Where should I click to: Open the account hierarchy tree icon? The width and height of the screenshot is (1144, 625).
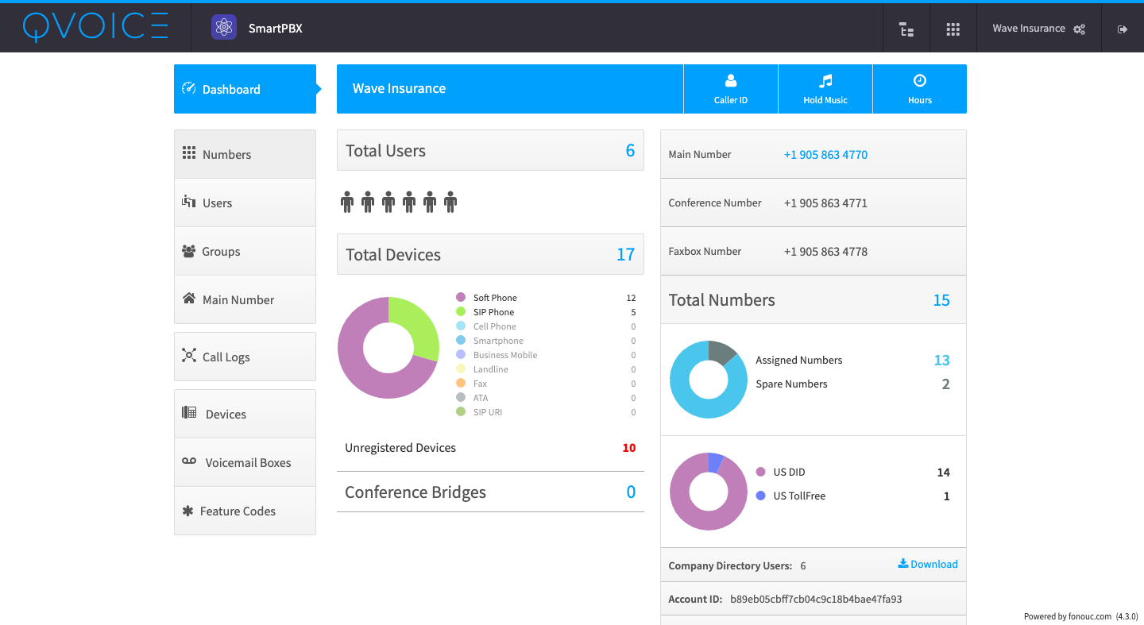point(906,29)
